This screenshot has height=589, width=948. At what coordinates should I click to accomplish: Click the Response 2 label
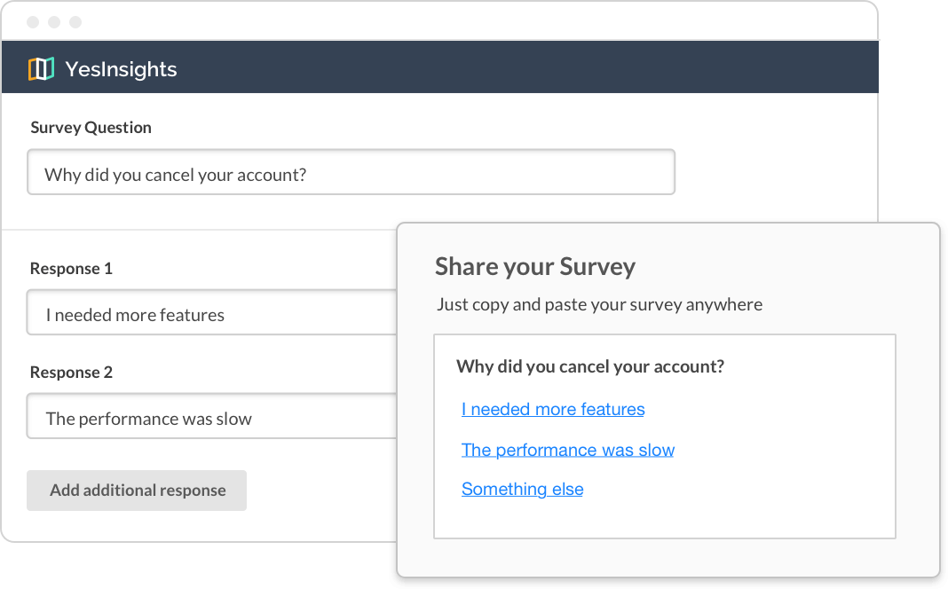point(71,372)
